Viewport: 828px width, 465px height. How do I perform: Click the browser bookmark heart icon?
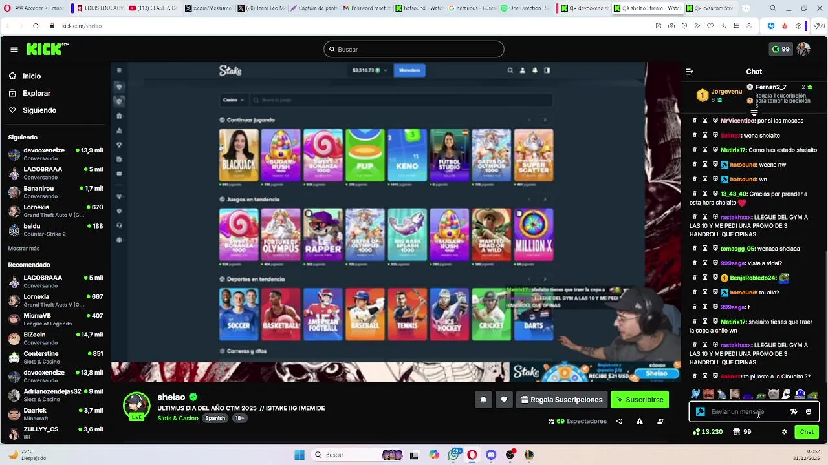(x=710, y=26)
